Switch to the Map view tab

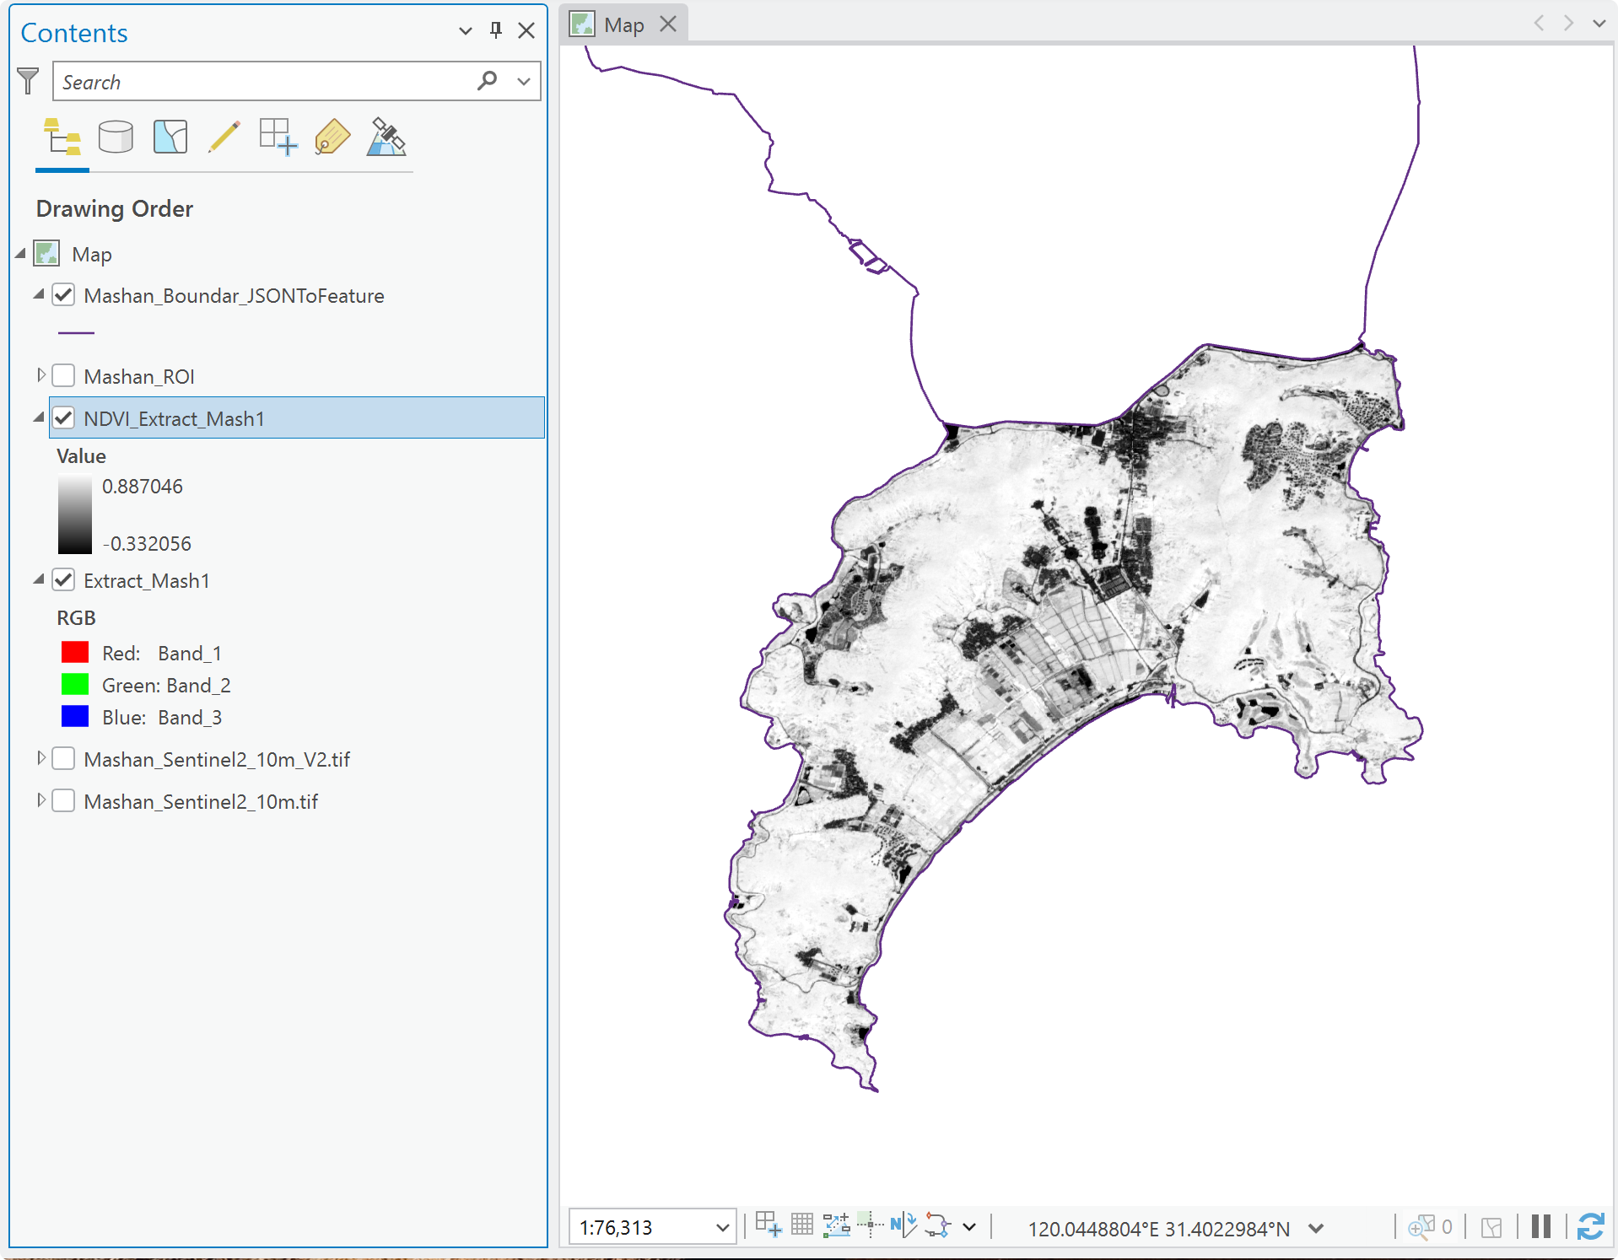624,24
